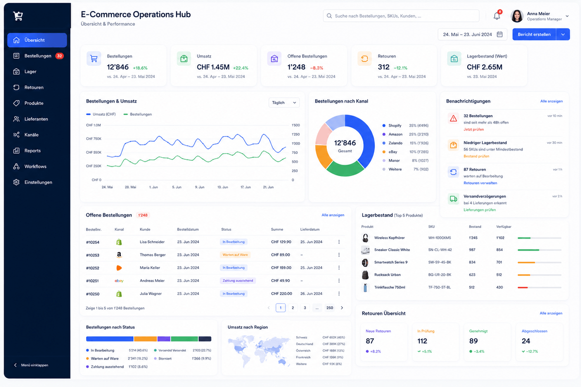Open Kanäle in the sidebar
Viewport: 581px width, 387px height.
37,135
